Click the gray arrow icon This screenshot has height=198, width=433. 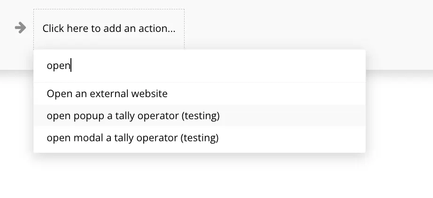[20, 28]
